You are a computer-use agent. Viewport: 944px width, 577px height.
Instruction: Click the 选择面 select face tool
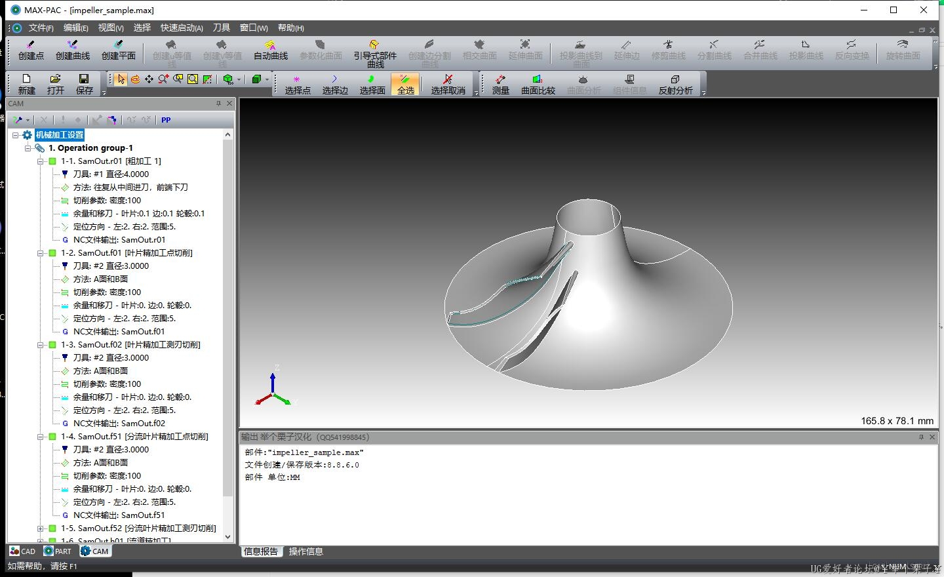(x=372, y=84)
